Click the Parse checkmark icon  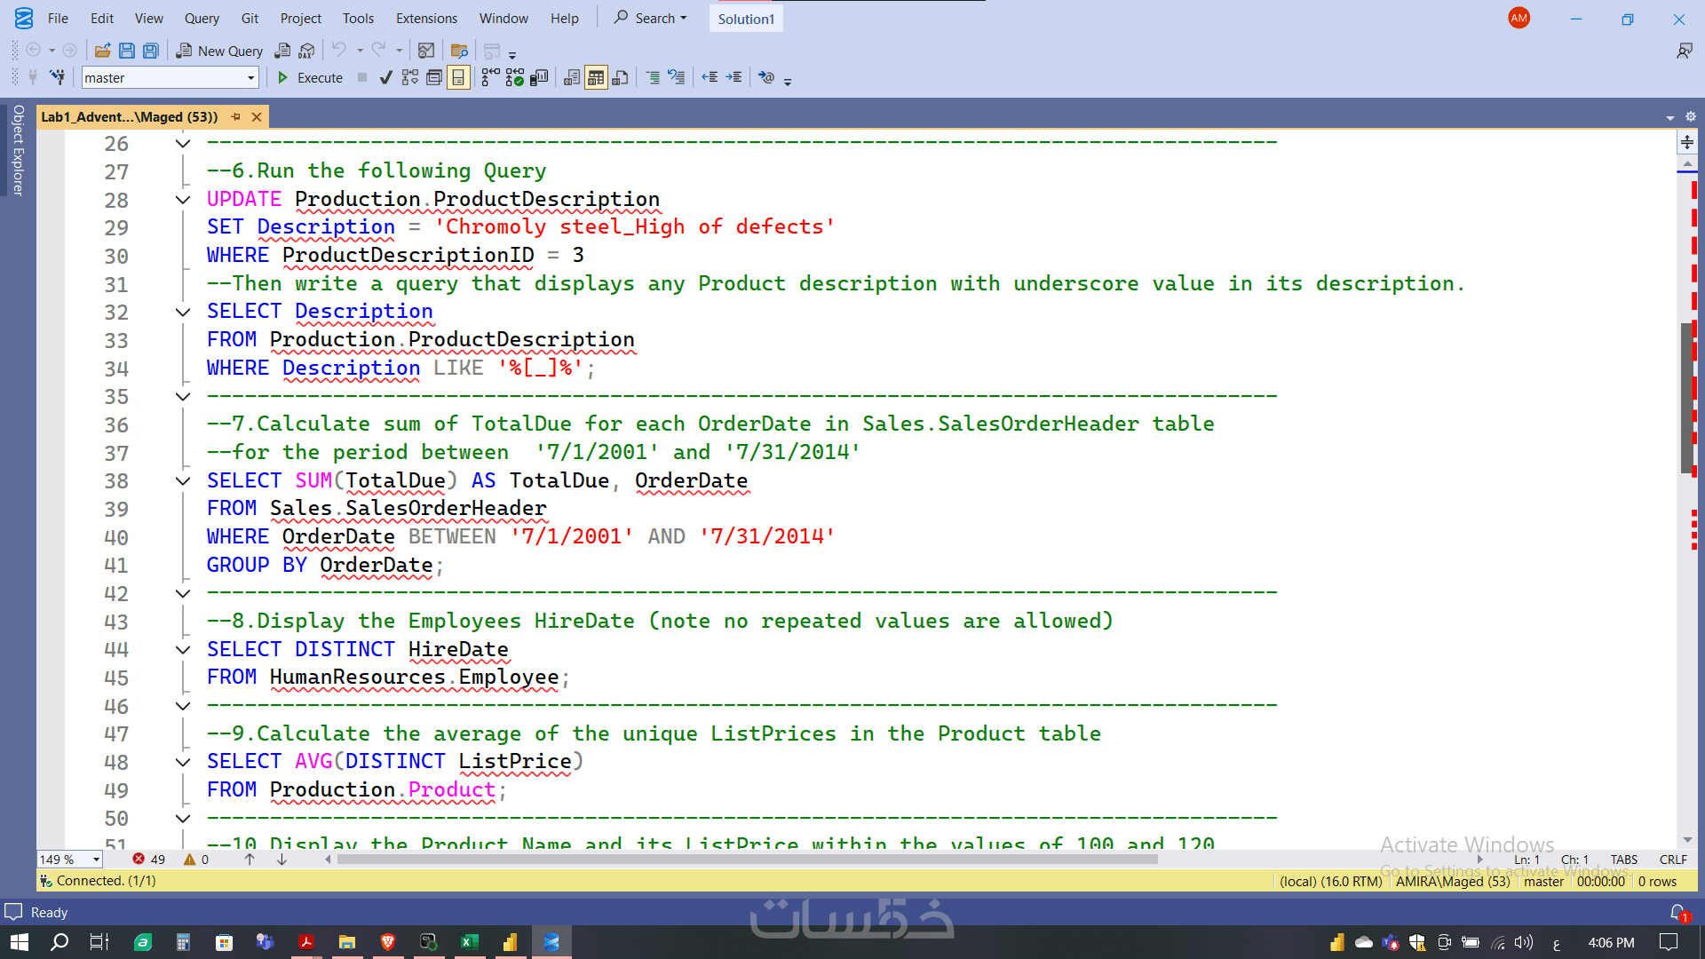click(x=385, y=78)
